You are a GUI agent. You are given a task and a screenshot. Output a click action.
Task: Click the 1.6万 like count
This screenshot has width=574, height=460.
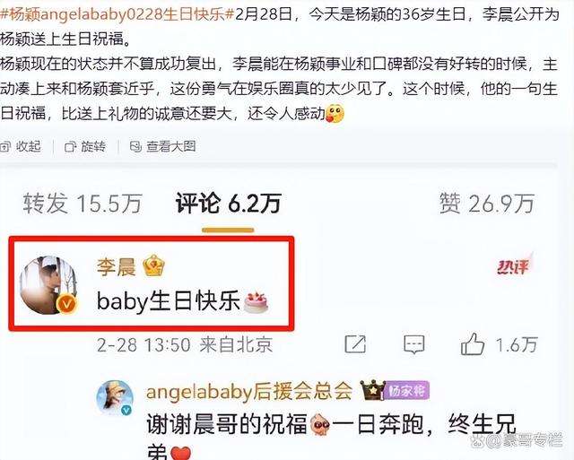coord(517,344)
